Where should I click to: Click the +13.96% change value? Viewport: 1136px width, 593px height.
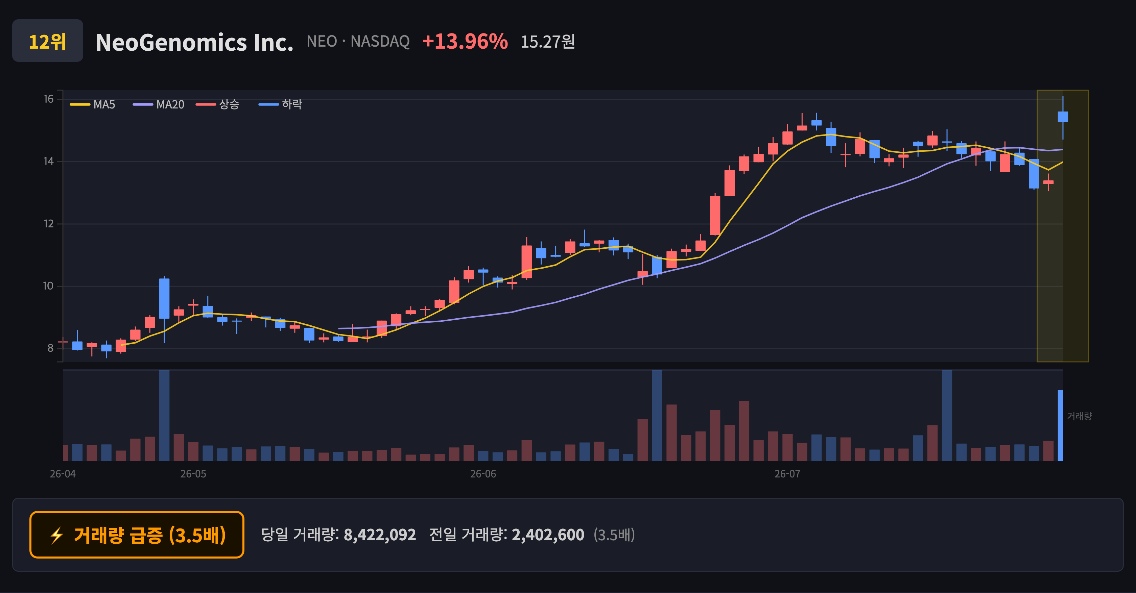point(465,42)
